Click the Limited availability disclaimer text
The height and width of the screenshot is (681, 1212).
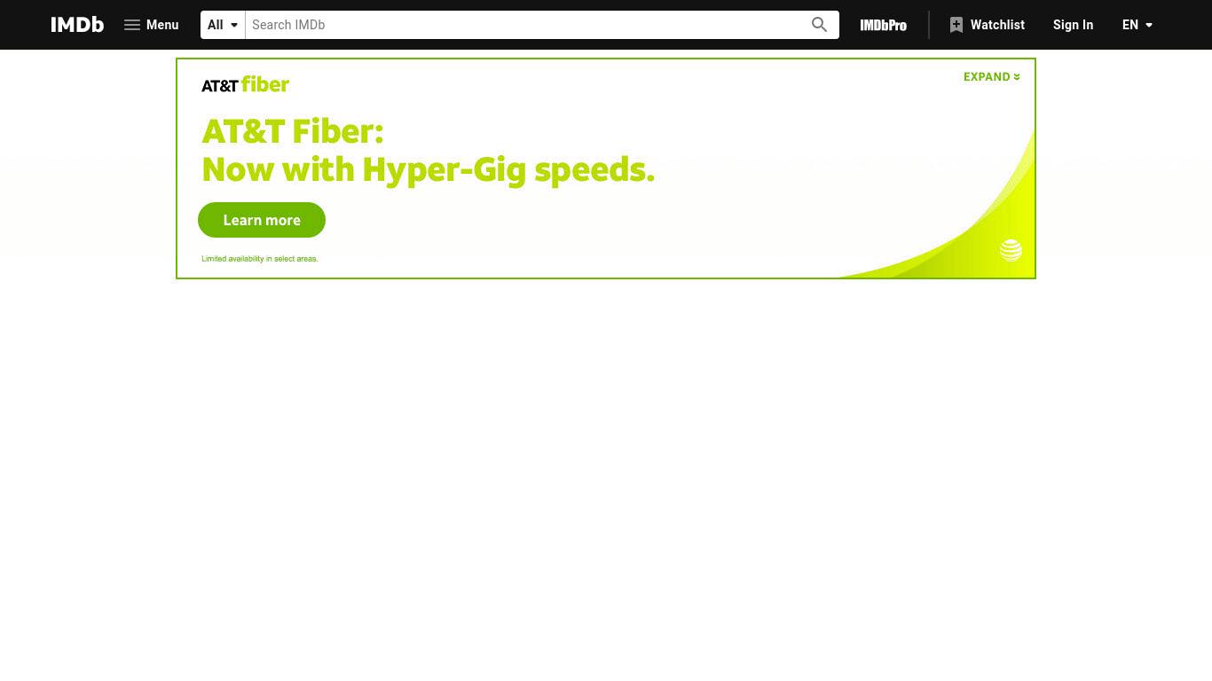[259, 259]
